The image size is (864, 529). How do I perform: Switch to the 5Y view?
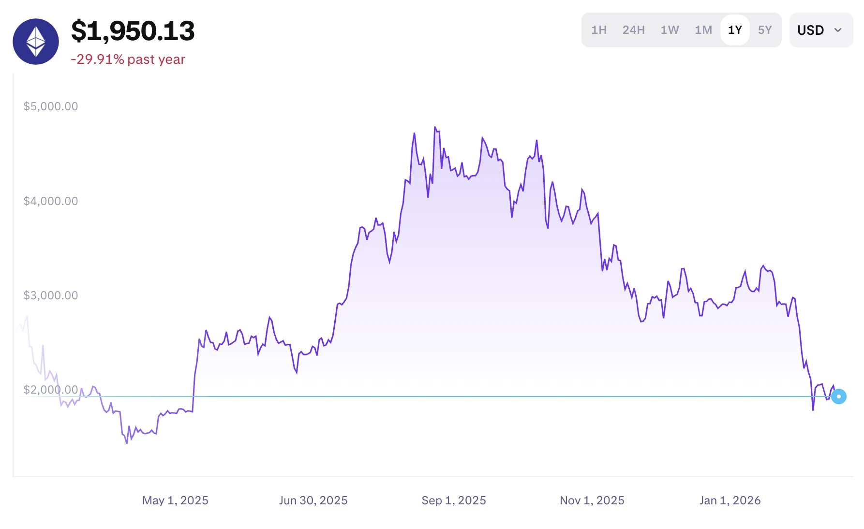tap(765, 30)
